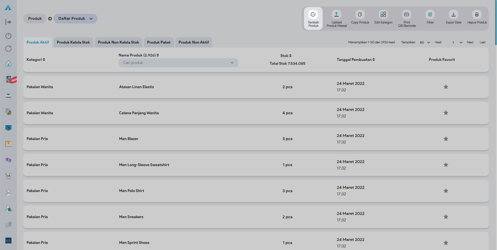The height and width of the screenshot is (250, 497).
Task: Click the Hapus Produk trash icon
Action: pos(477,14)
